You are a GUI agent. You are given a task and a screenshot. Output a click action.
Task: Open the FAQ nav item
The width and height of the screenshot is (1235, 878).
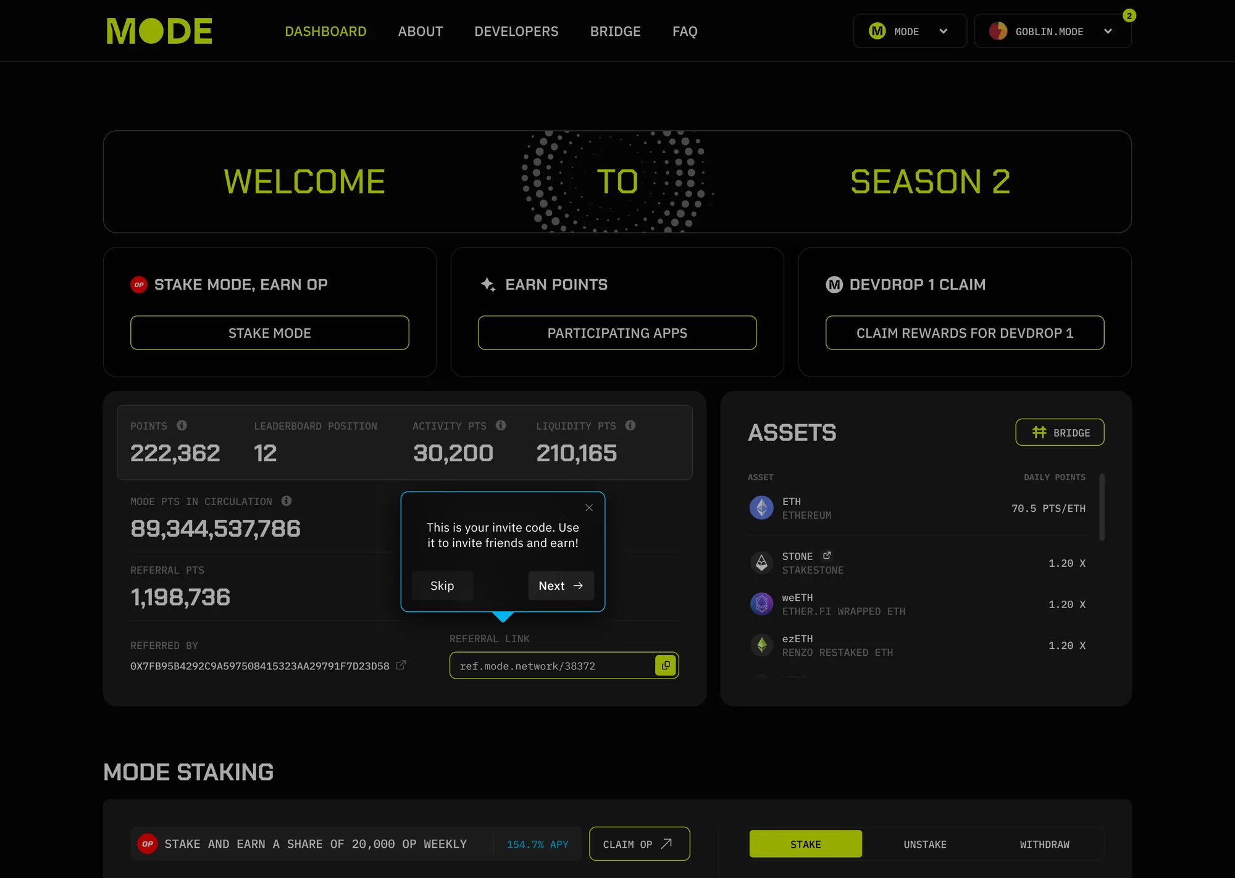pos(685,31)
